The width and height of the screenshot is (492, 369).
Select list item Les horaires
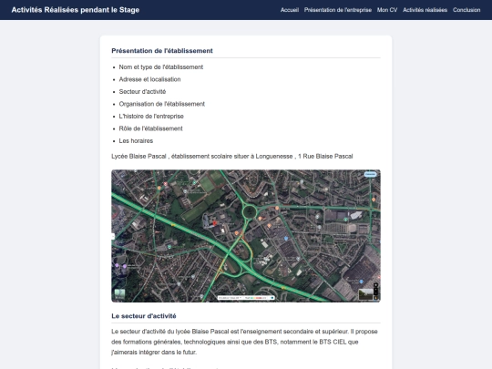click(136, 141)
